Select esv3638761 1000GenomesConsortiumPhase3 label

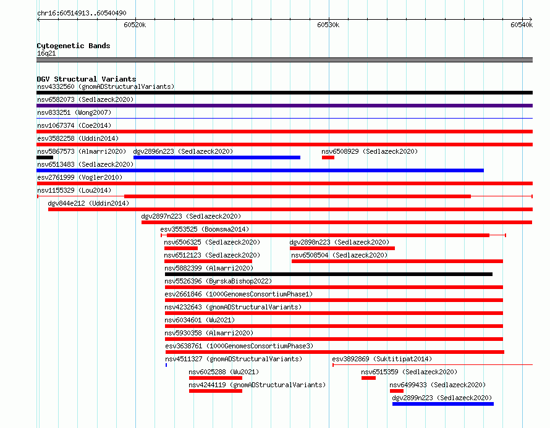(239, 346)
